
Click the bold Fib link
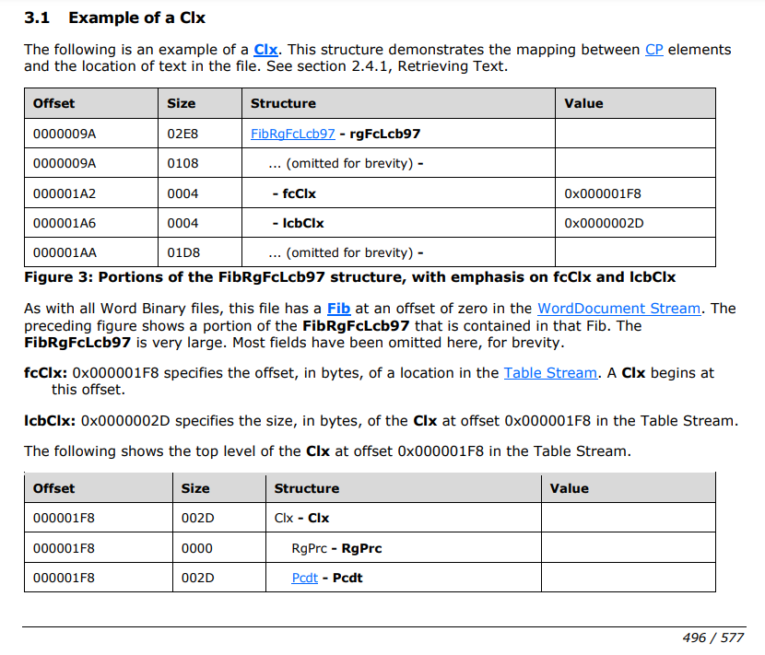click(x=338, y=309)
